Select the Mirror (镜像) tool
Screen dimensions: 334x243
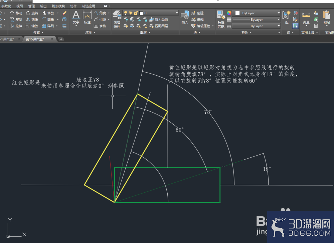point(32,20)
